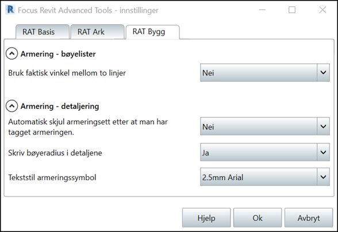Open the Automatisk skjul armeringsett dropdown

click(265, 126)
